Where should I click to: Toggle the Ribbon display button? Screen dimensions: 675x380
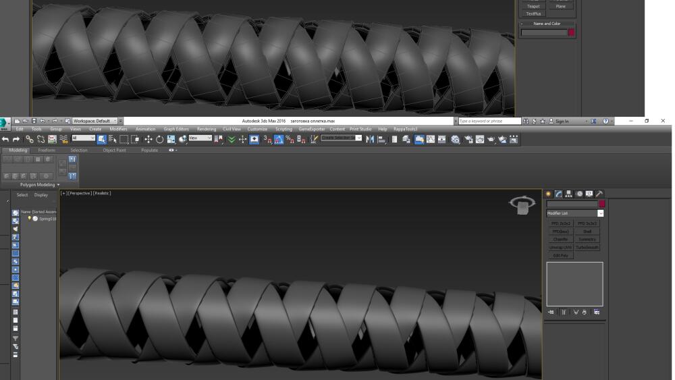point(419,139)
